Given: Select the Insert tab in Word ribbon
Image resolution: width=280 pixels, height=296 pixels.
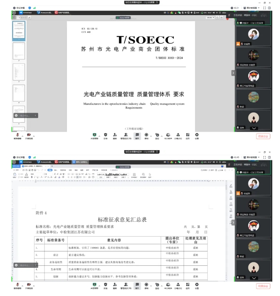Looking at the screenshot, I should coord(56,170).
